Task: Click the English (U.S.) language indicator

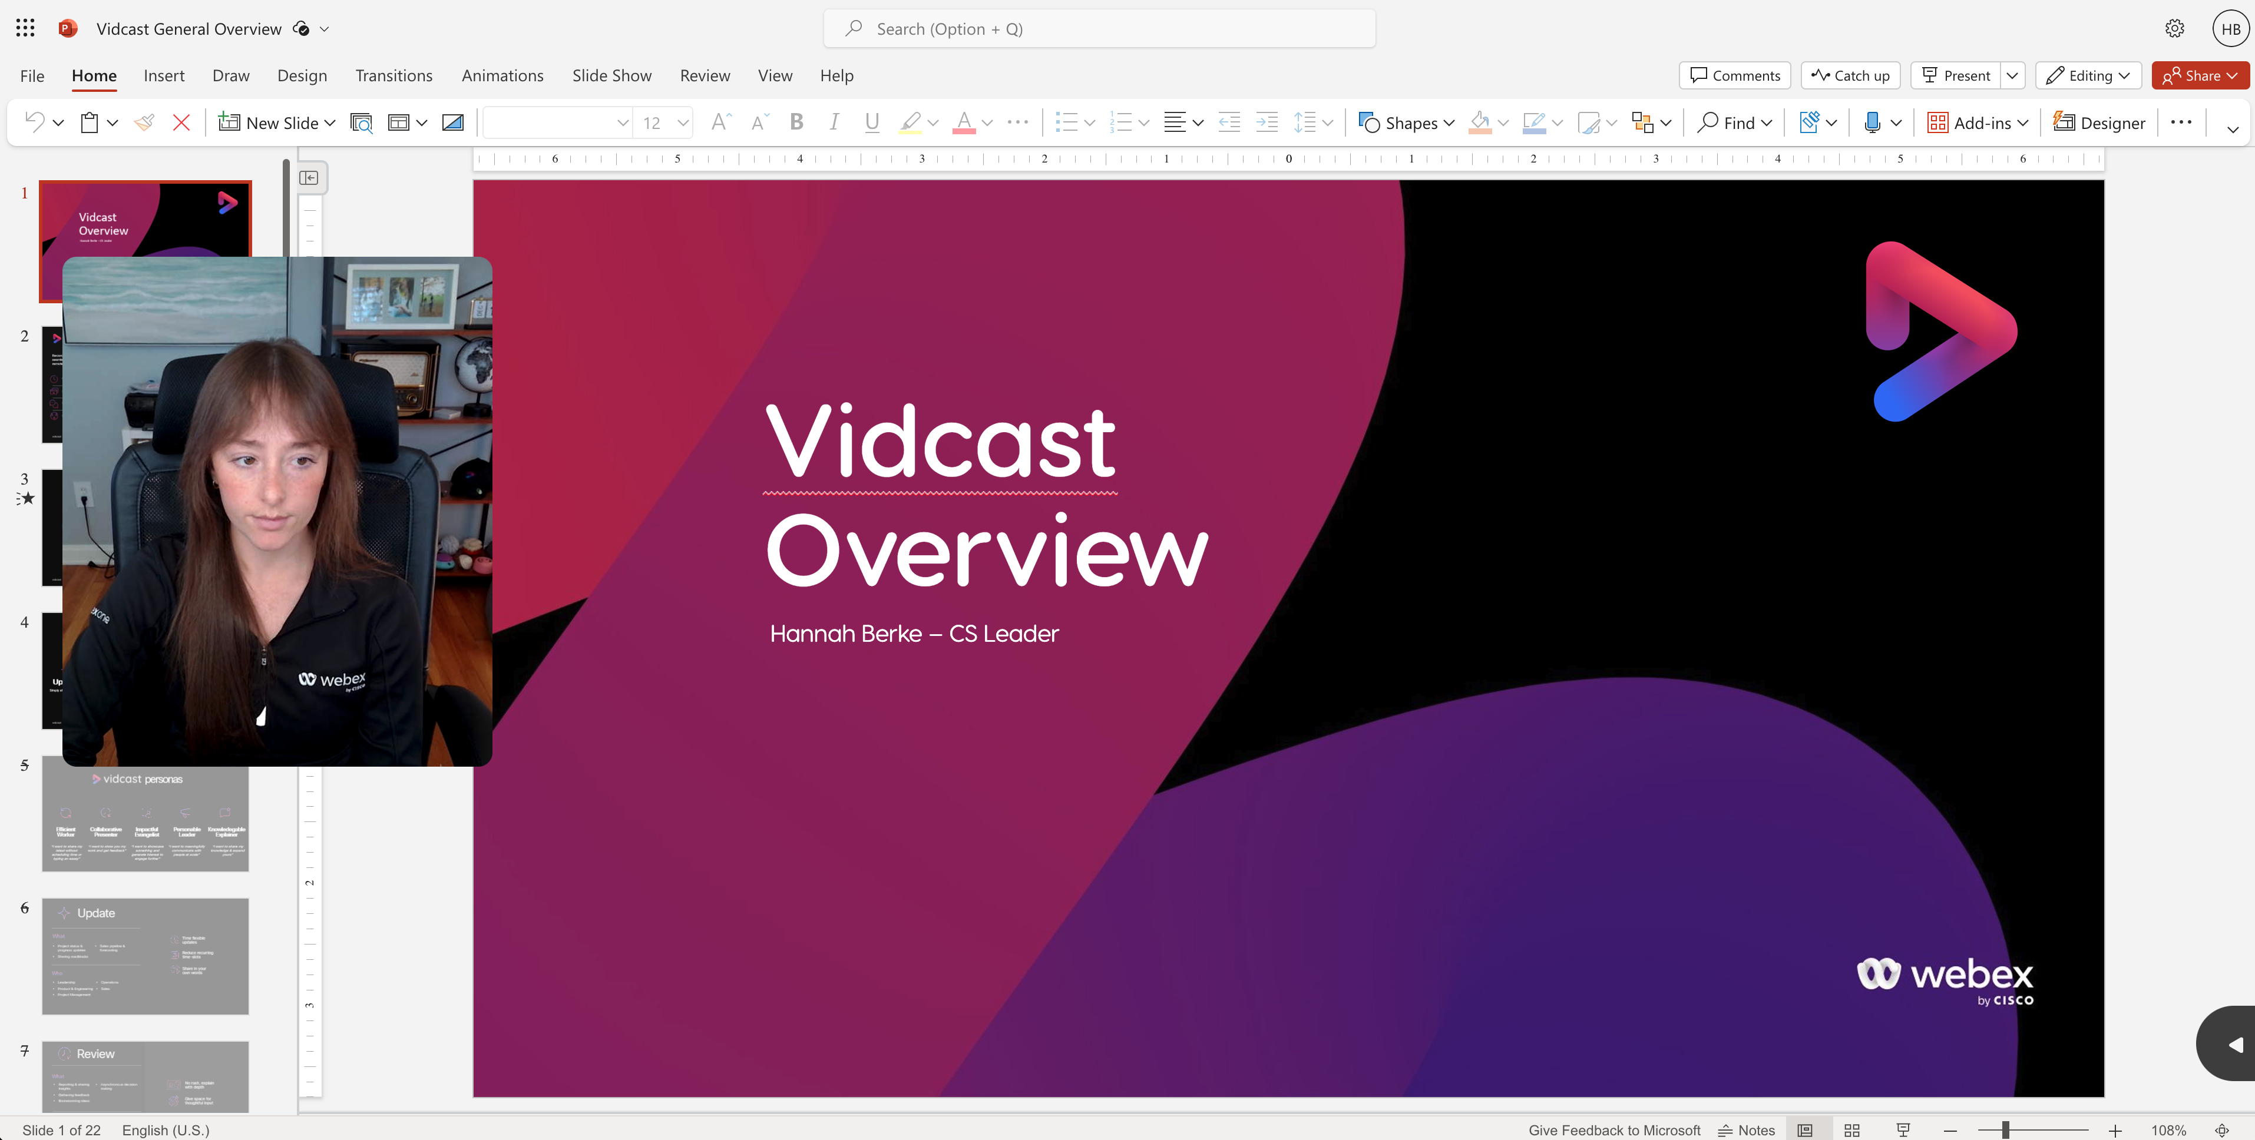Action: click(x=166, y=1131)
